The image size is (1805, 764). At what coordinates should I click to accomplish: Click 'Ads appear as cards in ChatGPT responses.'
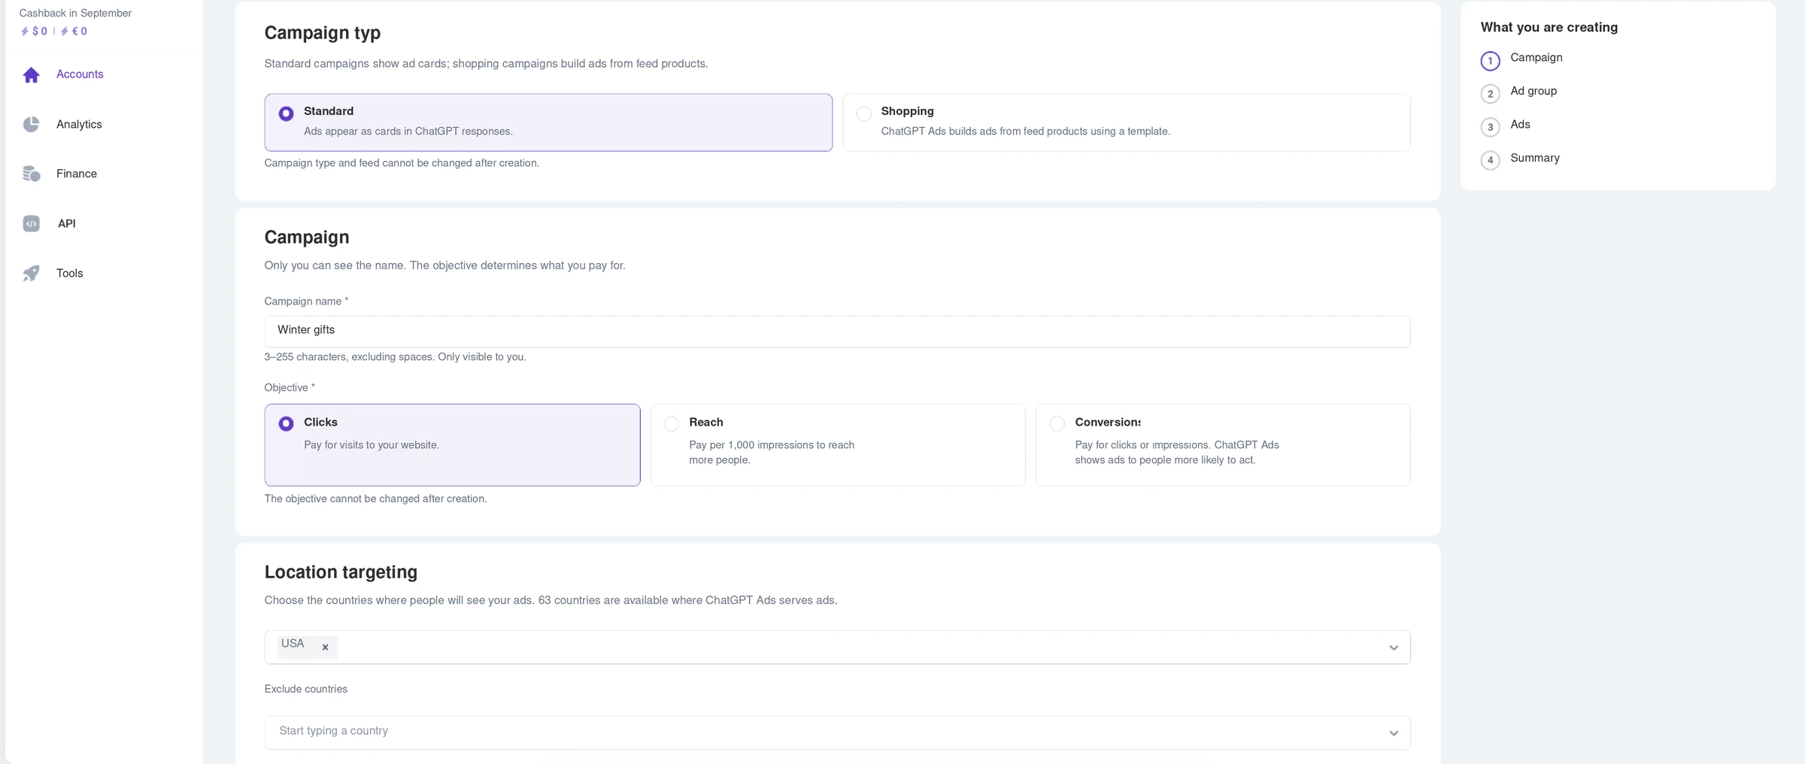pos(408,131)
